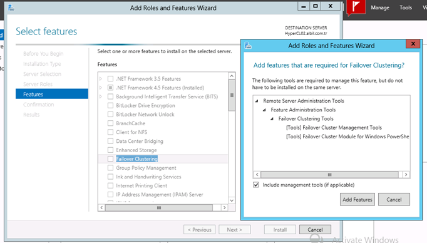
Task: Click the wizard's main Cancel button
Action: 315,230
